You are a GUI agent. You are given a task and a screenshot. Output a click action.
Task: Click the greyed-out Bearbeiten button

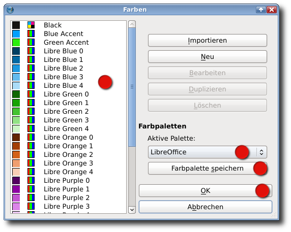click(208, 73)
